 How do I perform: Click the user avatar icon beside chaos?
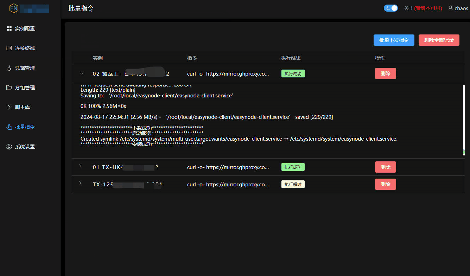click(450, 8)
